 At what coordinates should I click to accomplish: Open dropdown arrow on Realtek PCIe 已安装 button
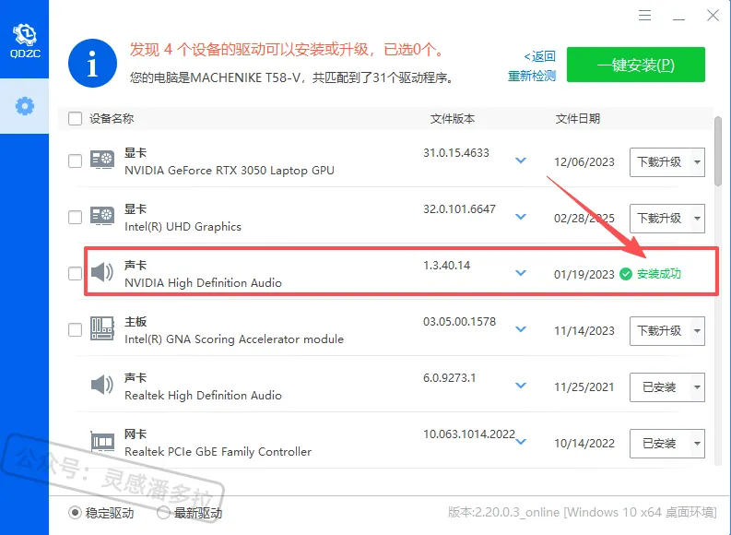[x=698, y=444]
